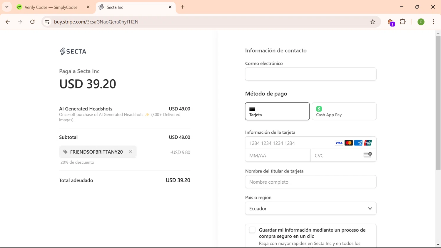
Task: Click the page vertical scrollbar thumb
Action: tap(438, 103)
